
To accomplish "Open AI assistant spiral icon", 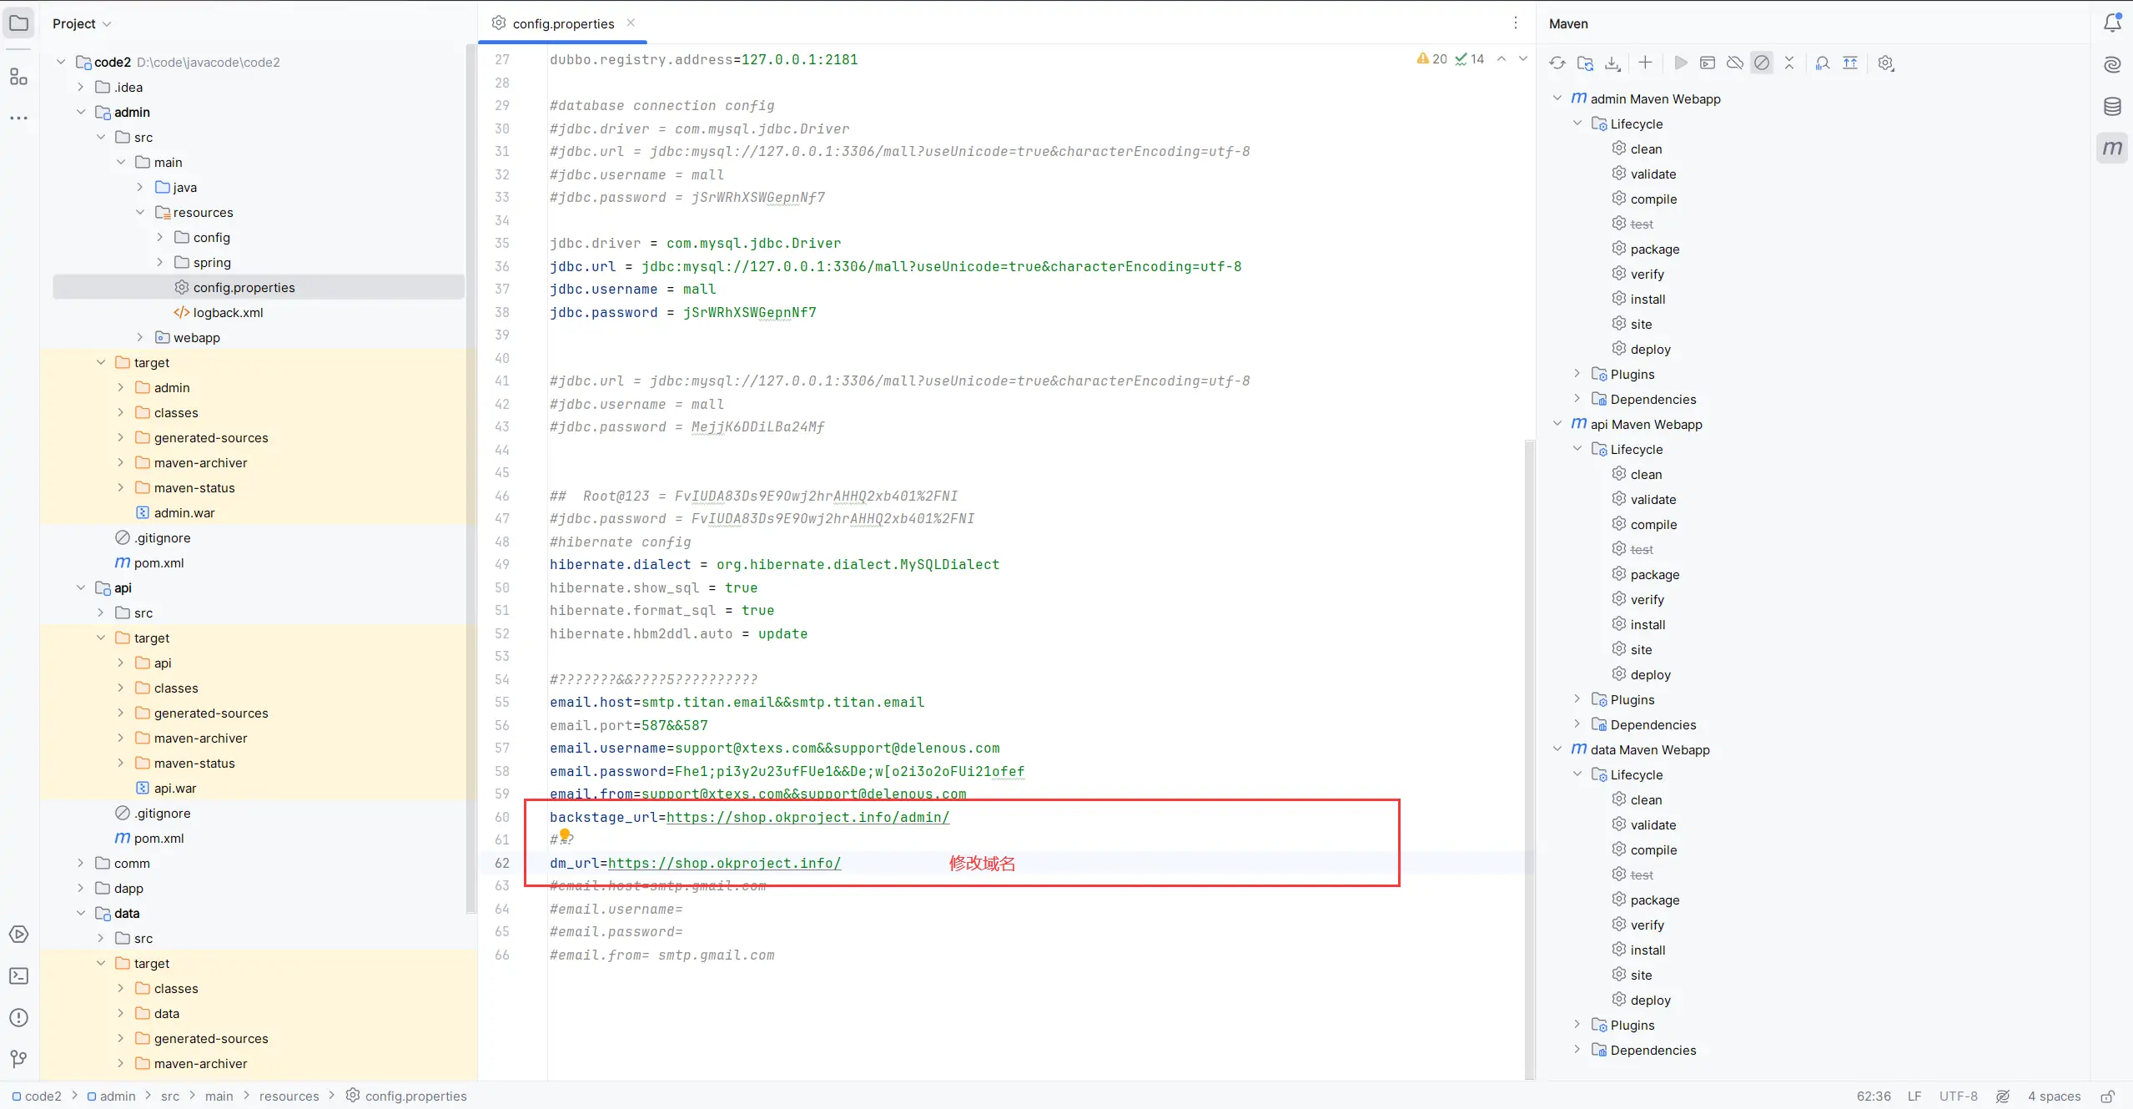I will pos(2112,64).
